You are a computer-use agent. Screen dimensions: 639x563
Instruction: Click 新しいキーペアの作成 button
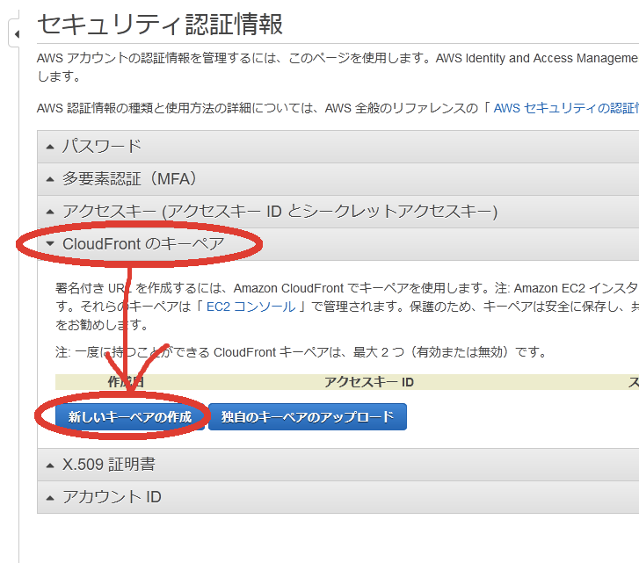(x=129, y=417)
